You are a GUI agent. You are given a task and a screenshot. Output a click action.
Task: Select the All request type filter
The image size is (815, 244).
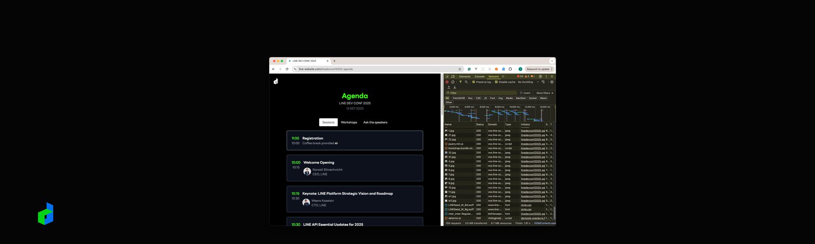[447, 98]
